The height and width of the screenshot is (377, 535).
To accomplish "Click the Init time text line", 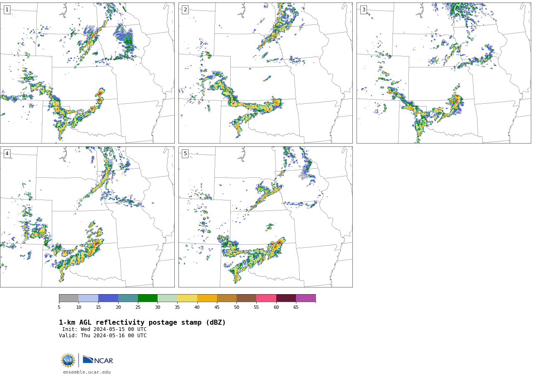I will coord(104,329).
